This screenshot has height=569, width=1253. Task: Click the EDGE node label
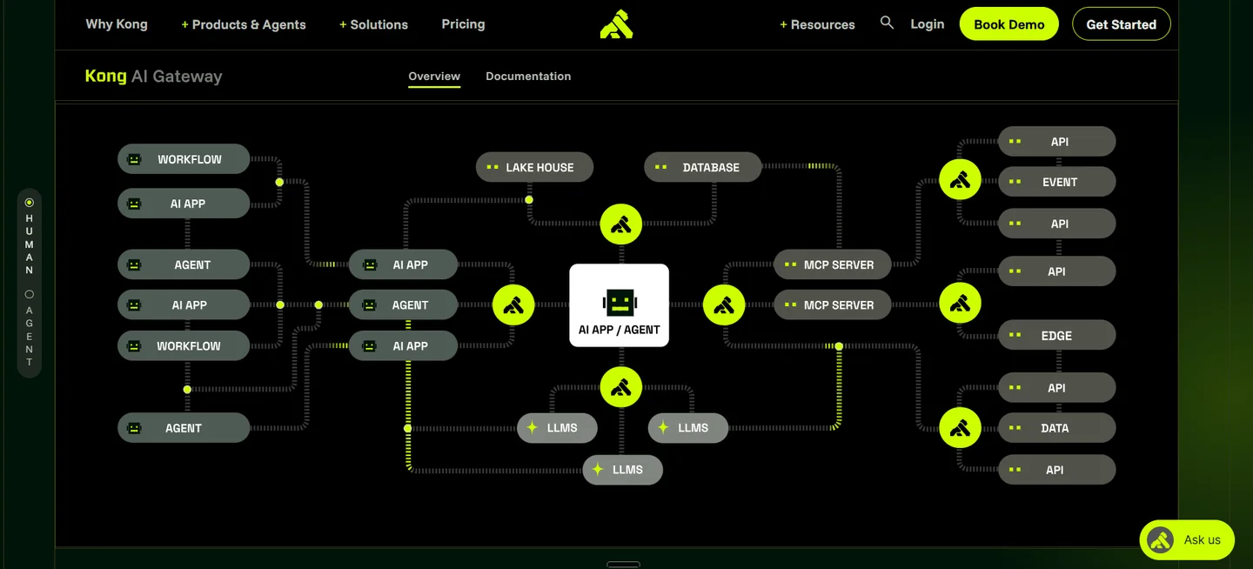[x=1056, y=335]
